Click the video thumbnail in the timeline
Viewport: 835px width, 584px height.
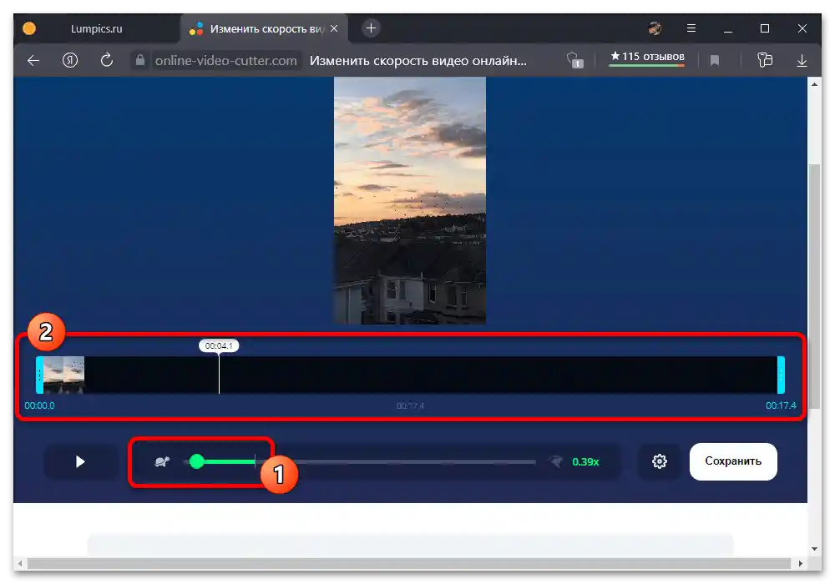[63, 375]
